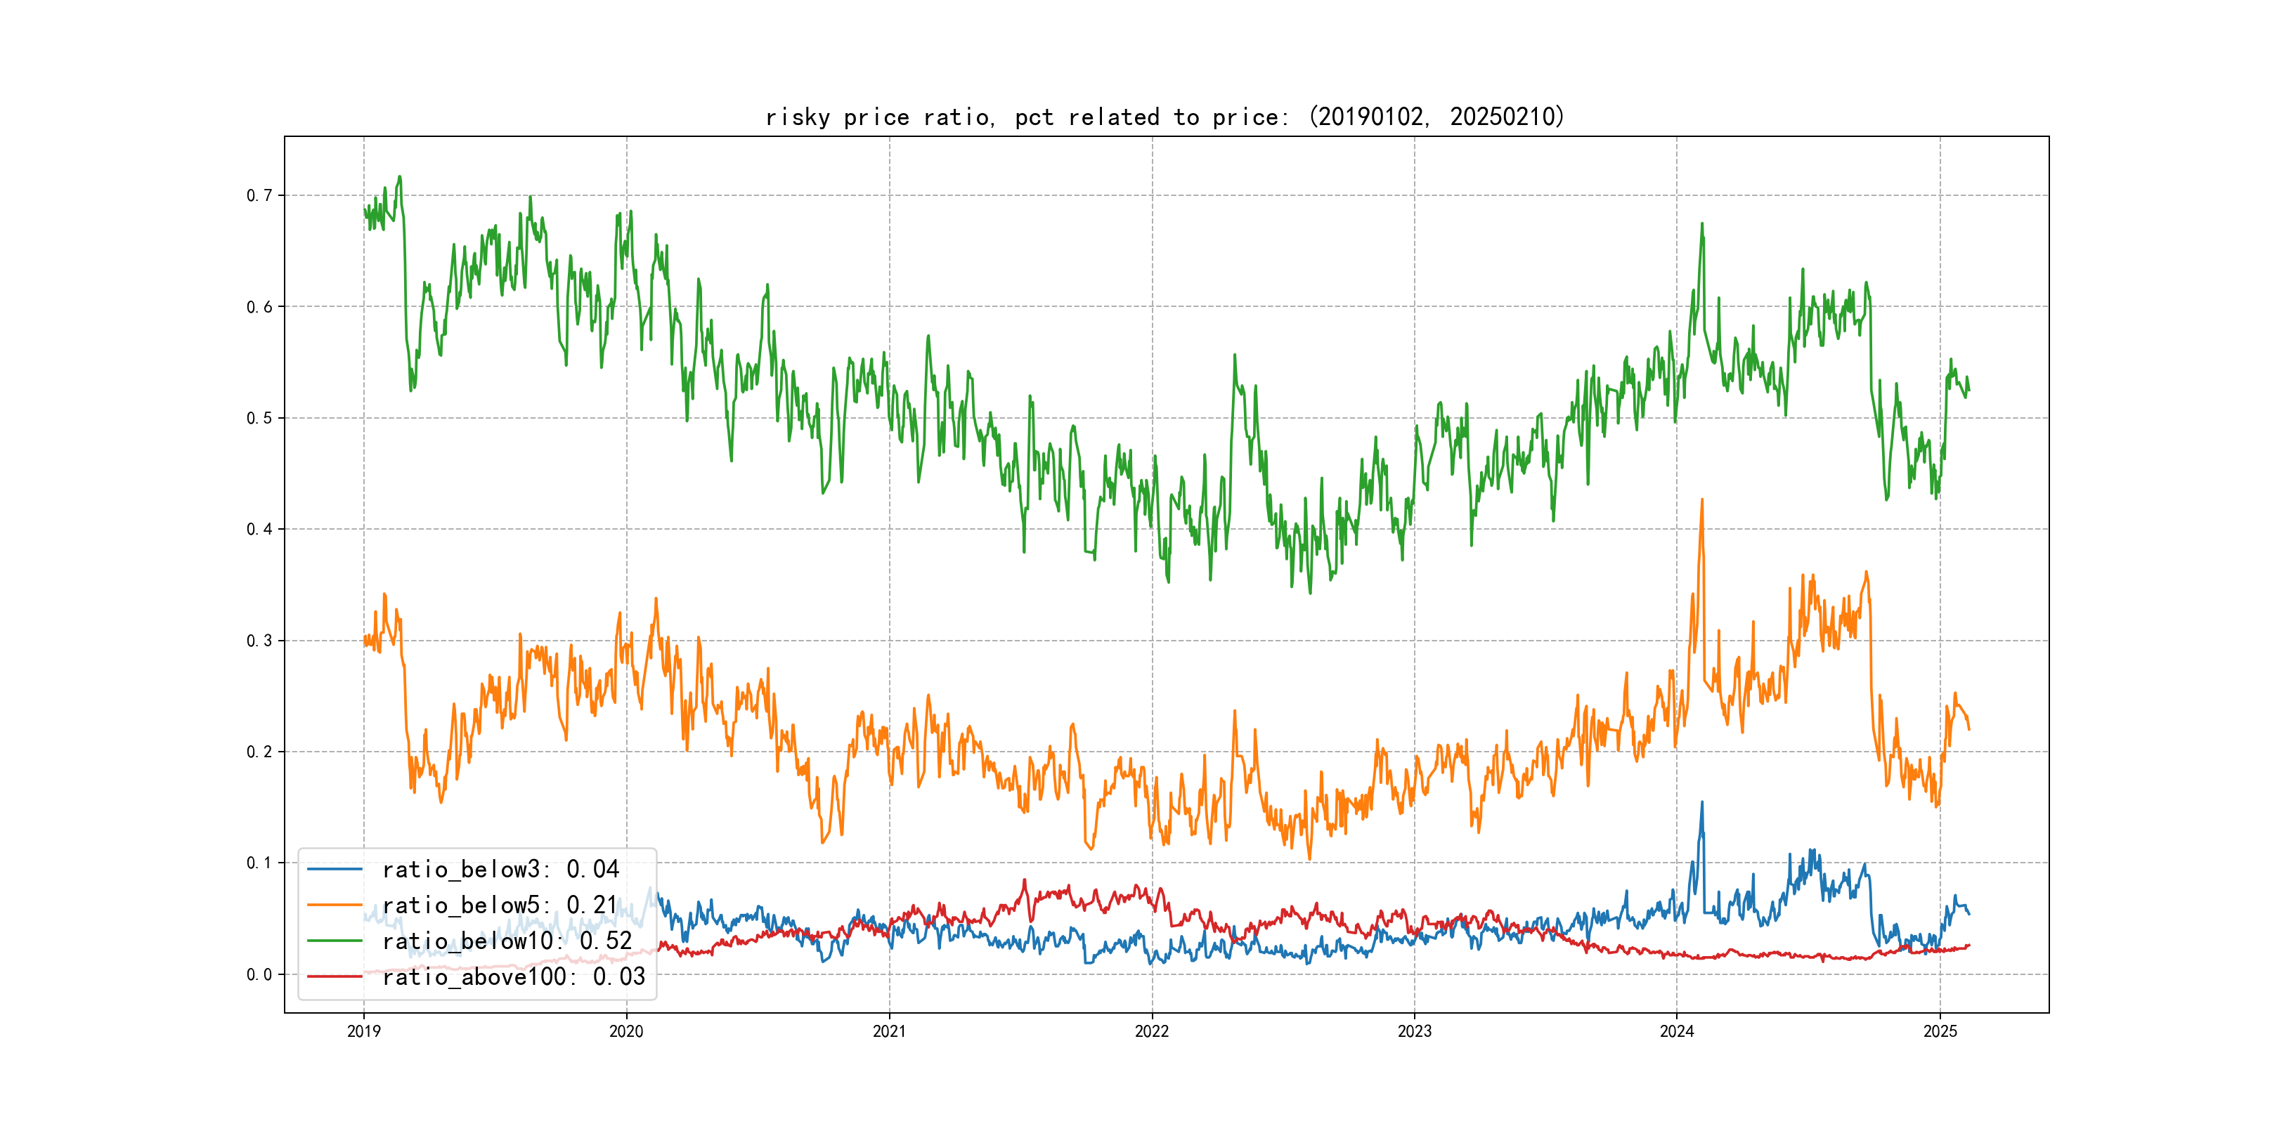Click the 0.0 y-axis tick label

pos(259,974)
